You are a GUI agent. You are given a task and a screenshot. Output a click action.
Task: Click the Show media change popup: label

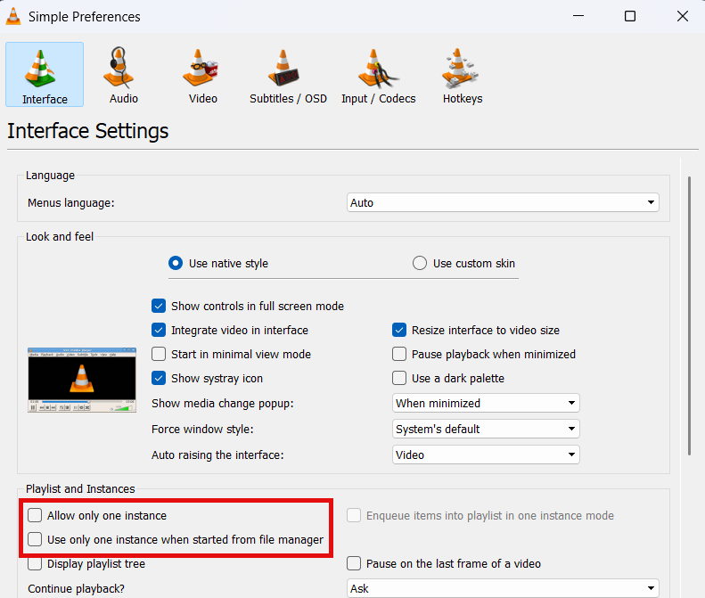[x=223, y=404]
